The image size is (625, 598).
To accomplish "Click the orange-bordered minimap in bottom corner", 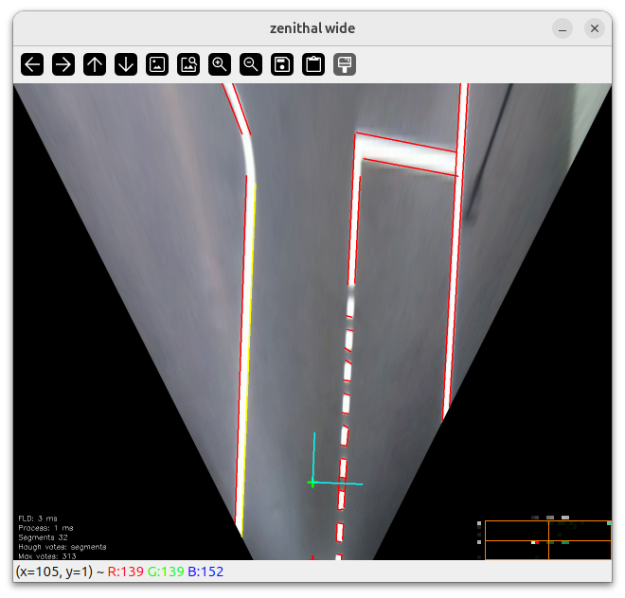I will coord(547,540).
